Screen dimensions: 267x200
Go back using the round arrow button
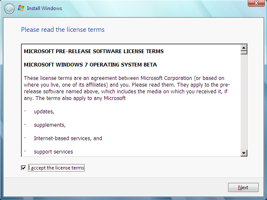click(x=9, y=9)
